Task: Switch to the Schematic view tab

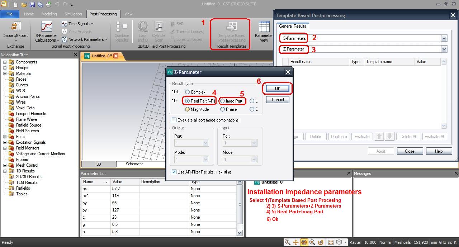Action: coord(134,164)
